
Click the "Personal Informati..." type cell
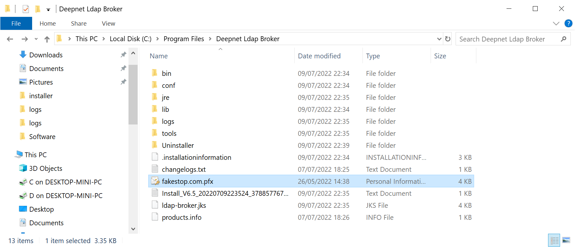click(x=396, y=181)
